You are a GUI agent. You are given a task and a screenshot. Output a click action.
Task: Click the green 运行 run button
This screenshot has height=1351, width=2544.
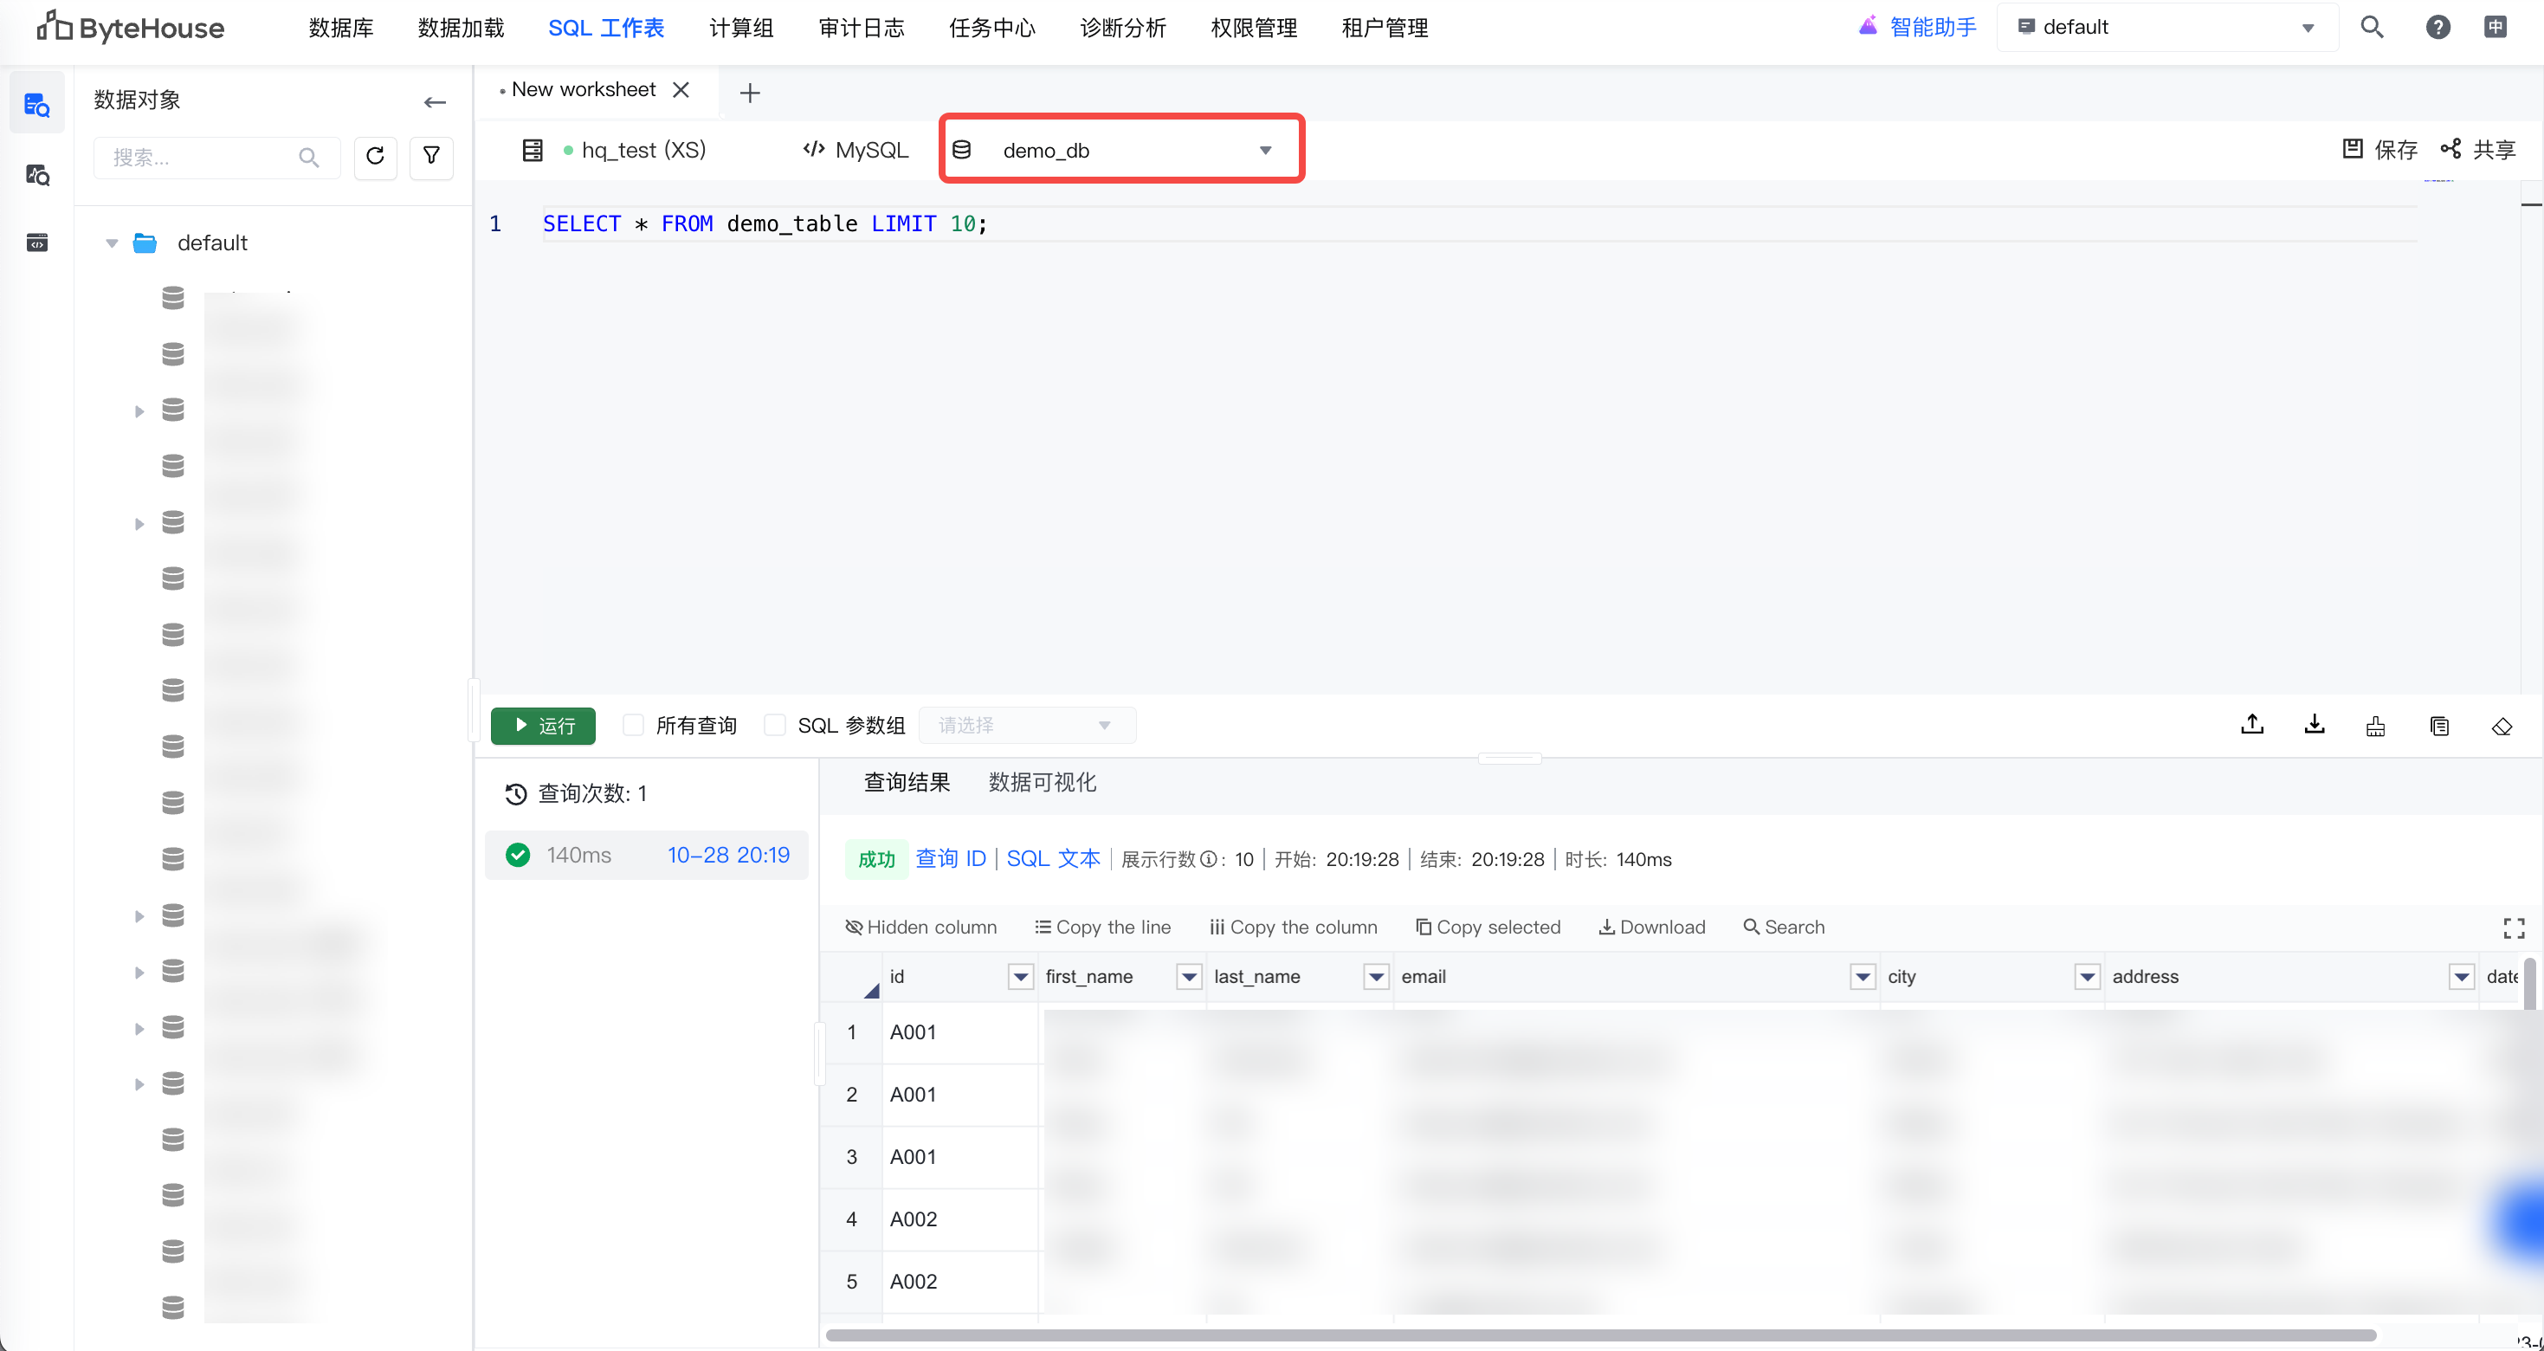coord(543,725)
